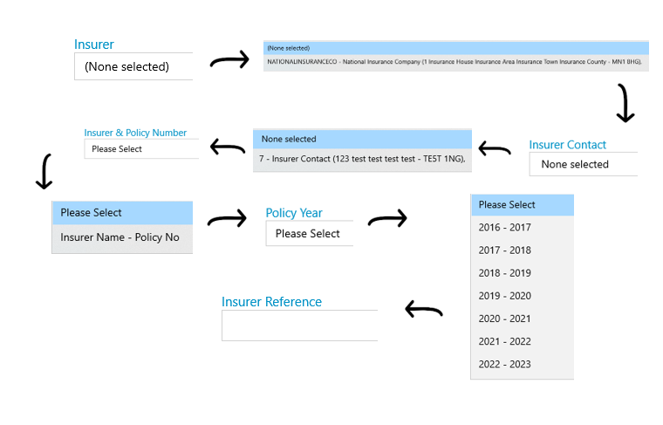
Task: Choose Please Select atop policy year list
Action: [x=523, y=205]
